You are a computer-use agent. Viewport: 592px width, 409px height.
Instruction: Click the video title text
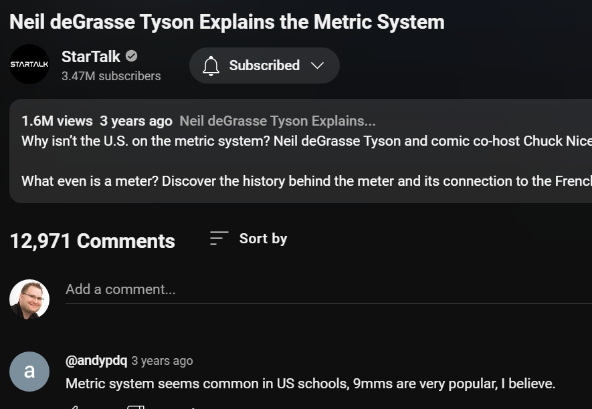click(x=227, y=21)
